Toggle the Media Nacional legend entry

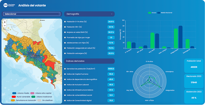[x=159, y=13]
